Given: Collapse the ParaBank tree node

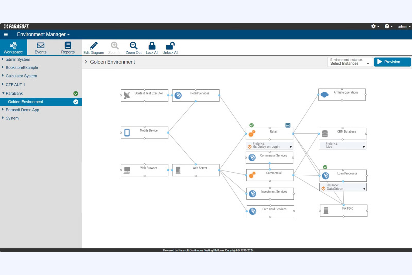Looking at the screenshot, I should [3, 93].
